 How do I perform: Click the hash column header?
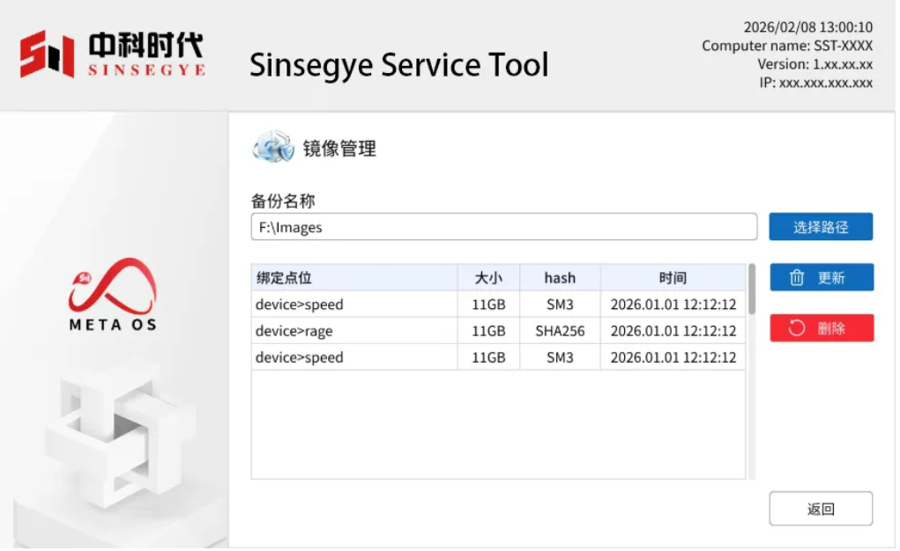click(560, 278)
